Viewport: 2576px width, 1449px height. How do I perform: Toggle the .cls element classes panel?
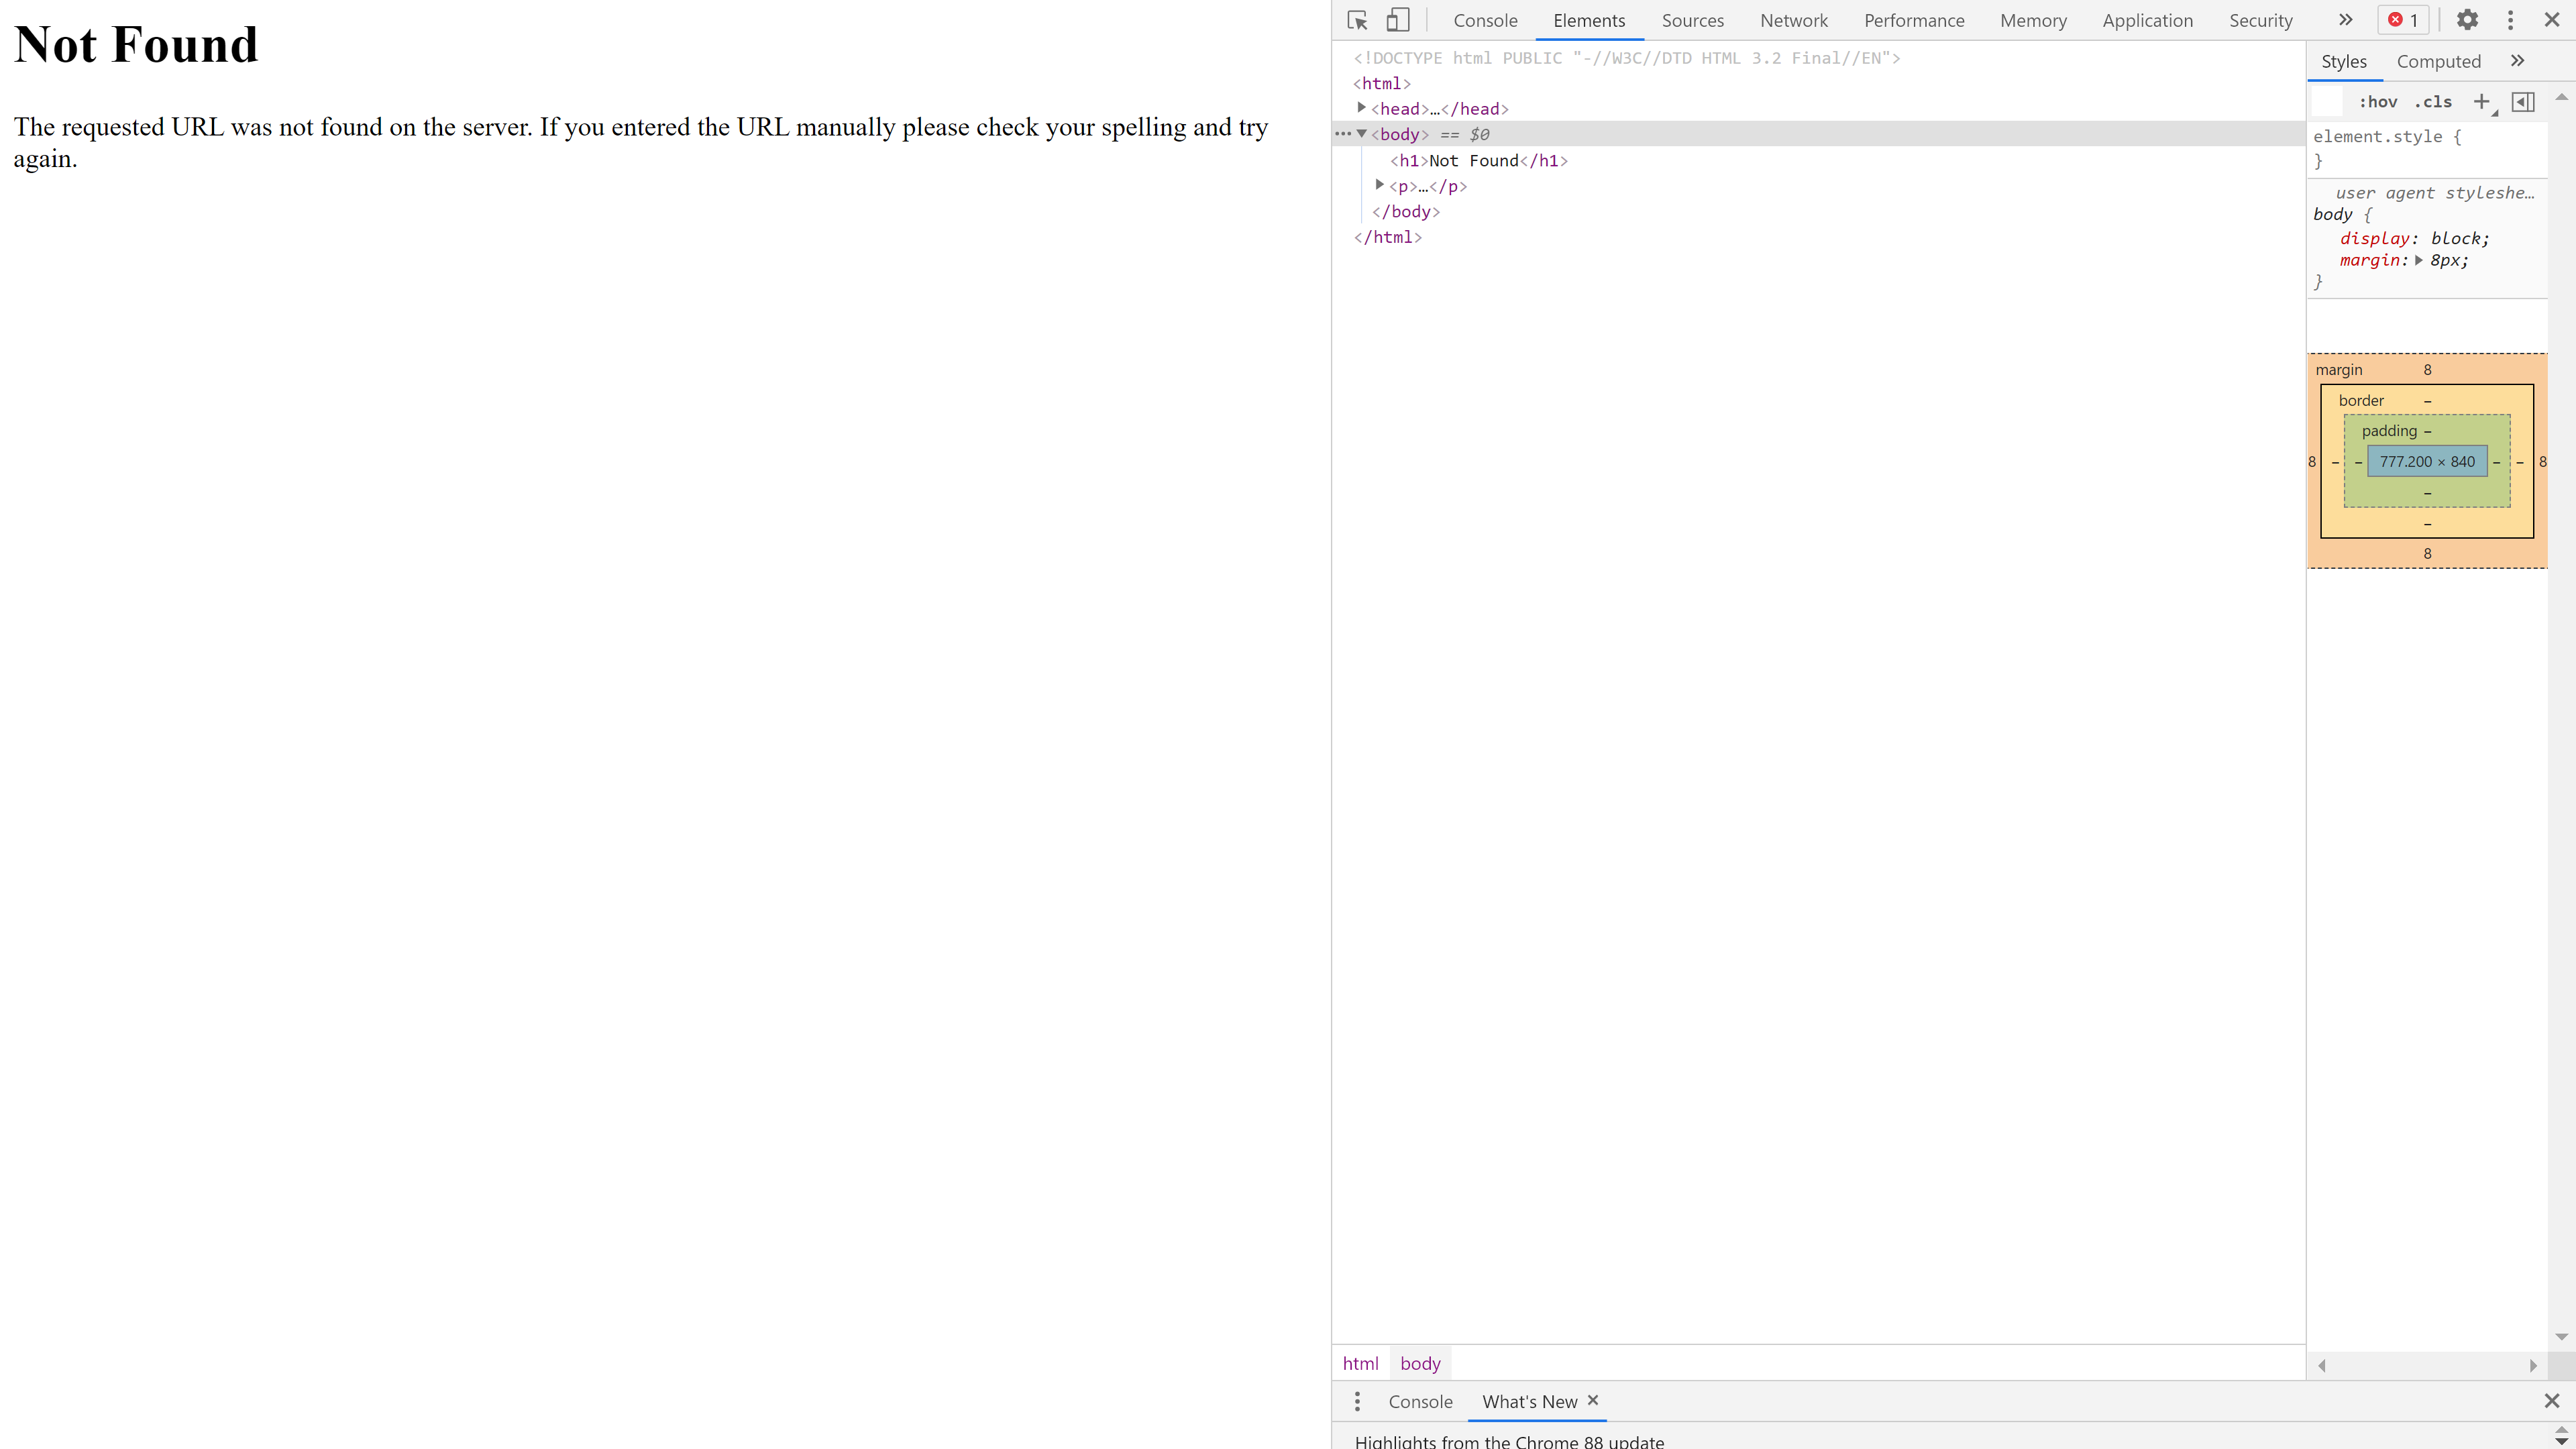[x=2433, y=102]
